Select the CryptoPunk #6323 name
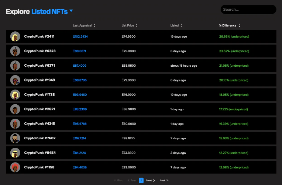Image resolution: width=282 pixels, height=185 pixels. (40, 51)
